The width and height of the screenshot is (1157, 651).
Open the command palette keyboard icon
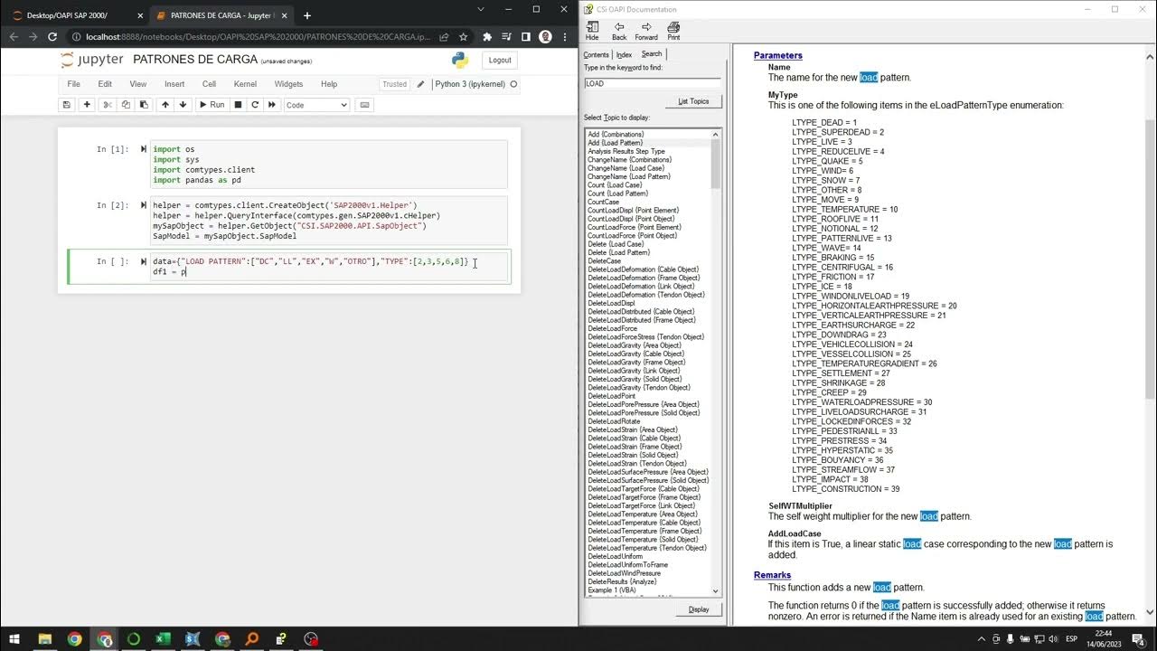click(365, 105)
